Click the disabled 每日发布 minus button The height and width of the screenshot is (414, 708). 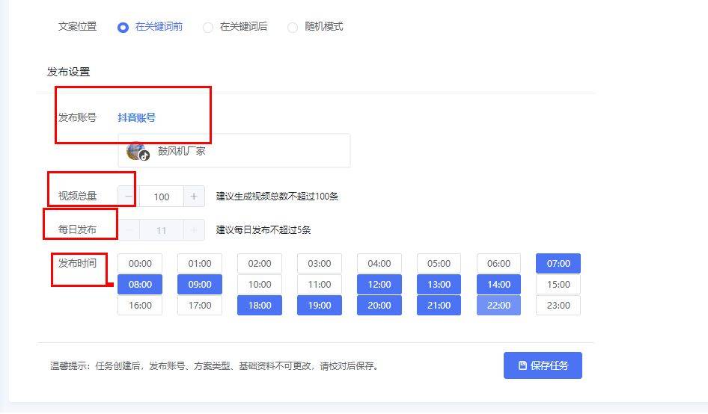click(x=129, y=230)
